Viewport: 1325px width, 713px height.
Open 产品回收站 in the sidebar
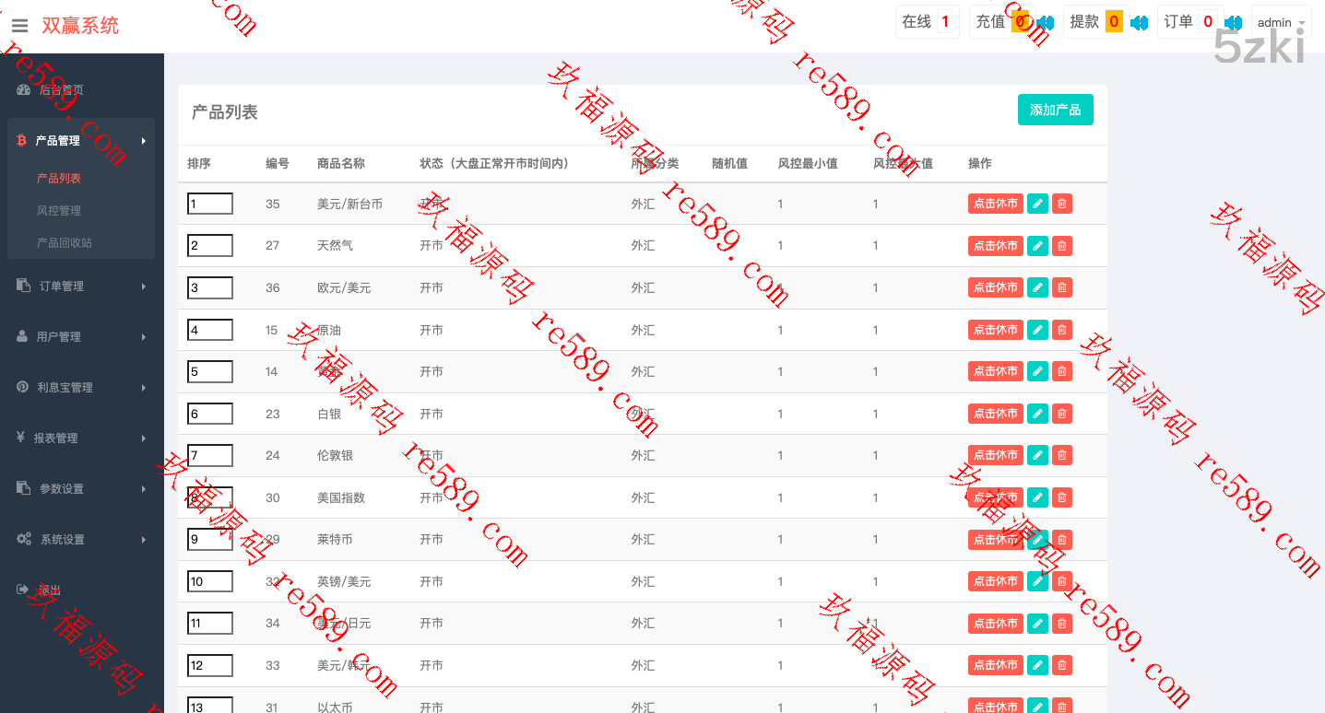pos(64,243)
